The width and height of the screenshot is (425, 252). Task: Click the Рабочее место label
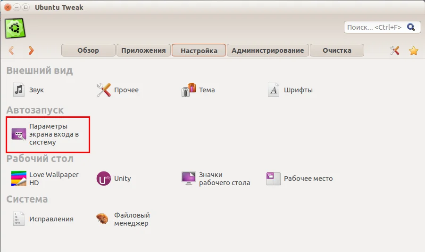(308, 179)
